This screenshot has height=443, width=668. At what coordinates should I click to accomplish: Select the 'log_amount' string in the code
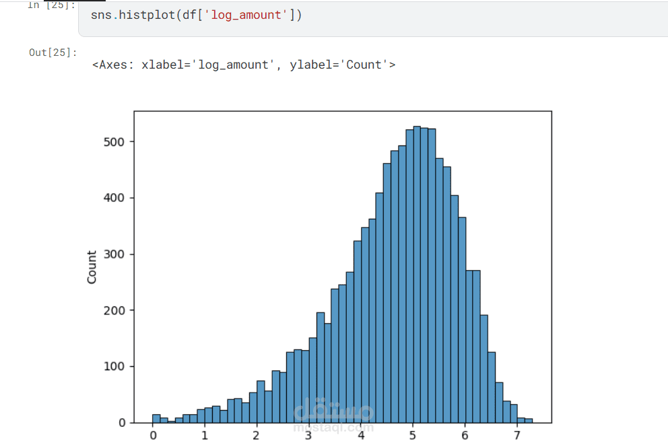pos(246,15)
